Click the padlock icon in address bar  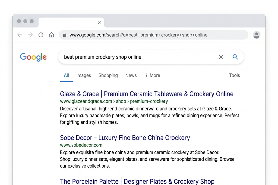[x=65, y=35]
